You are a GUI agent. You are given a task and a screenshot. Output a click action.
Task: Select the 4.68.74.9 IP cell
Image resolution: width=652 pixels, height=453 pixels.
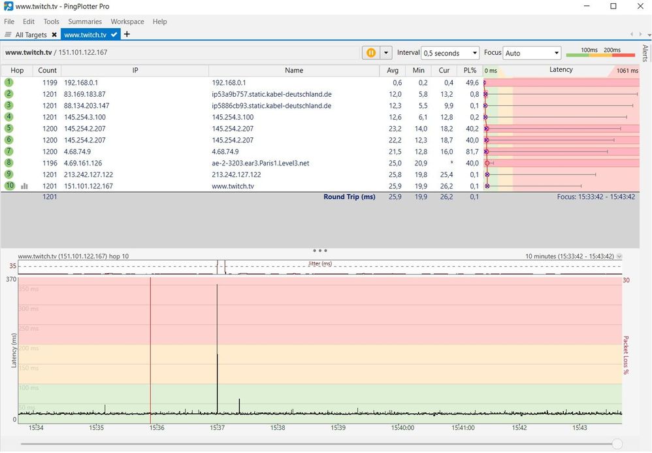[x=77, y=152]
